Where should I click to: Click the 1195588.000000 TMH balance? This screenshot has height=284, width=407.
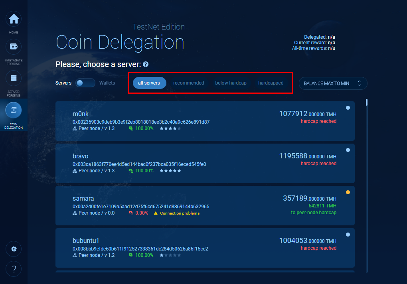pos(308,156)
